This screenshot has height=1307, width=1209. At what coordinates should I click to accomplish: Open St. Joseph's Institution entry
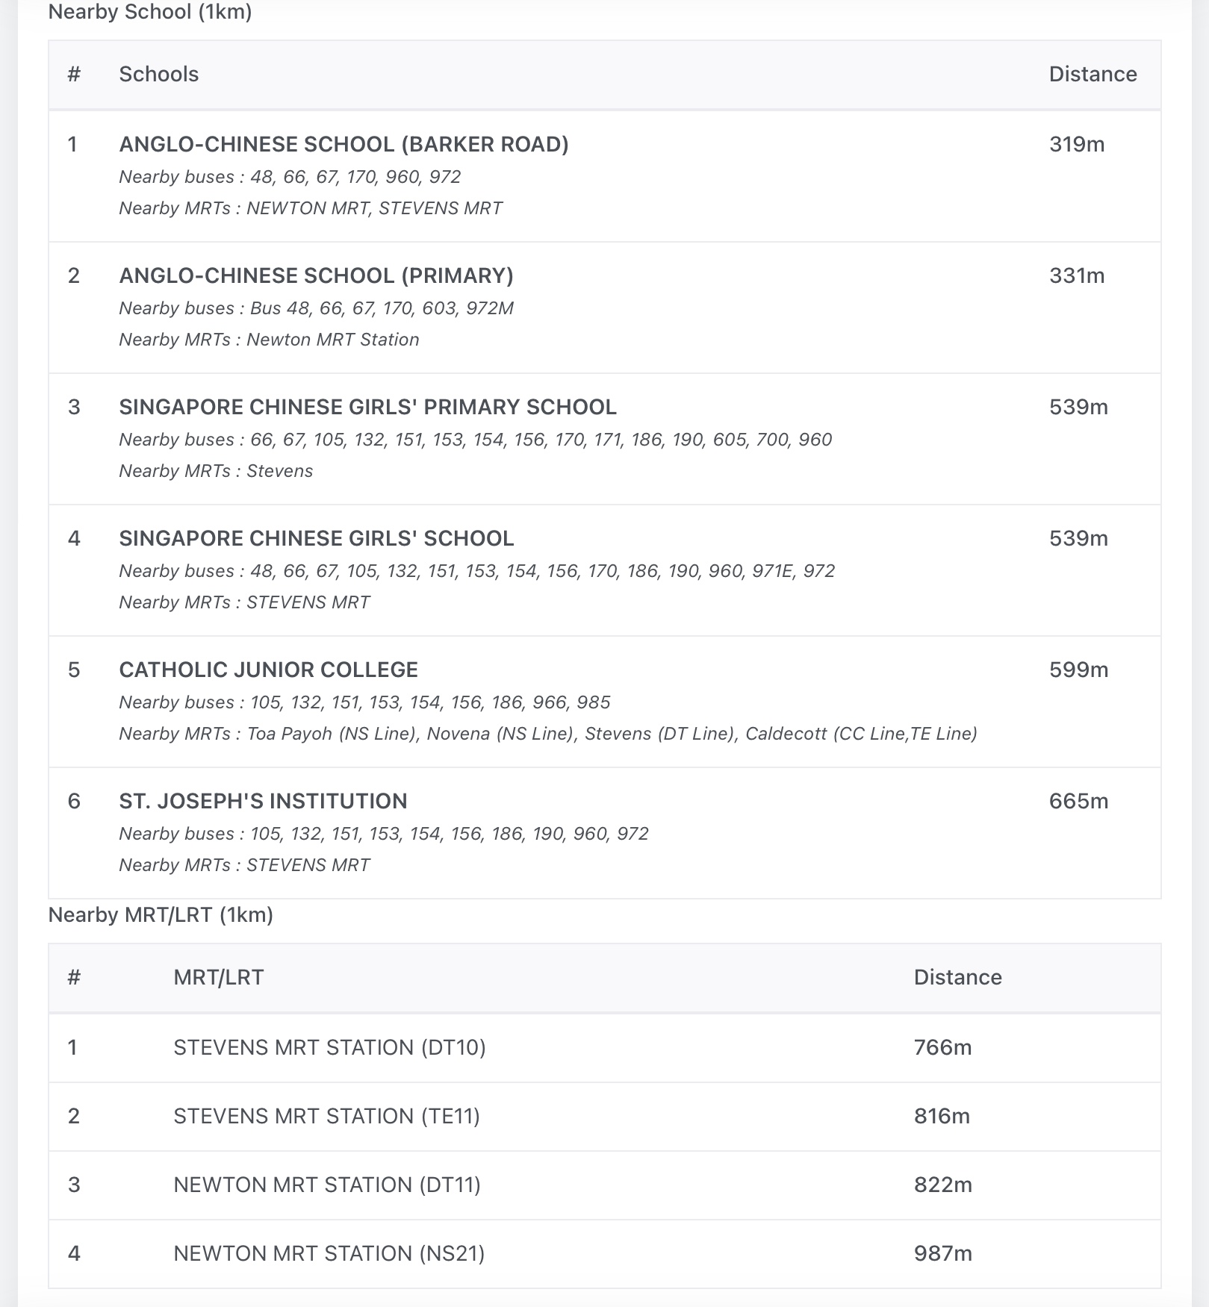pyautogui.click(x=263, y=801)
